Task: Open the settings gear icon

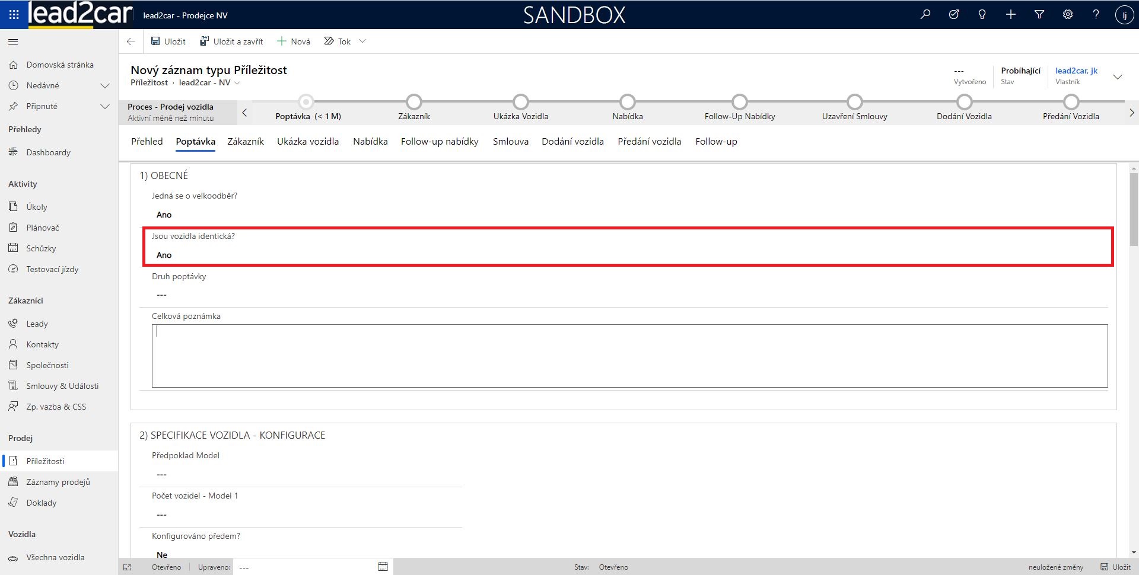Action: (x=1067, y=15)
